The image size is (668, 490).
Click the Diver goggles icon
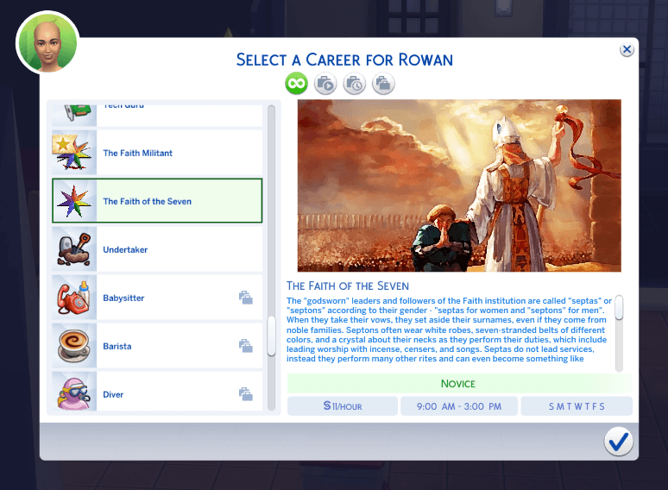[x=74, y=392]
